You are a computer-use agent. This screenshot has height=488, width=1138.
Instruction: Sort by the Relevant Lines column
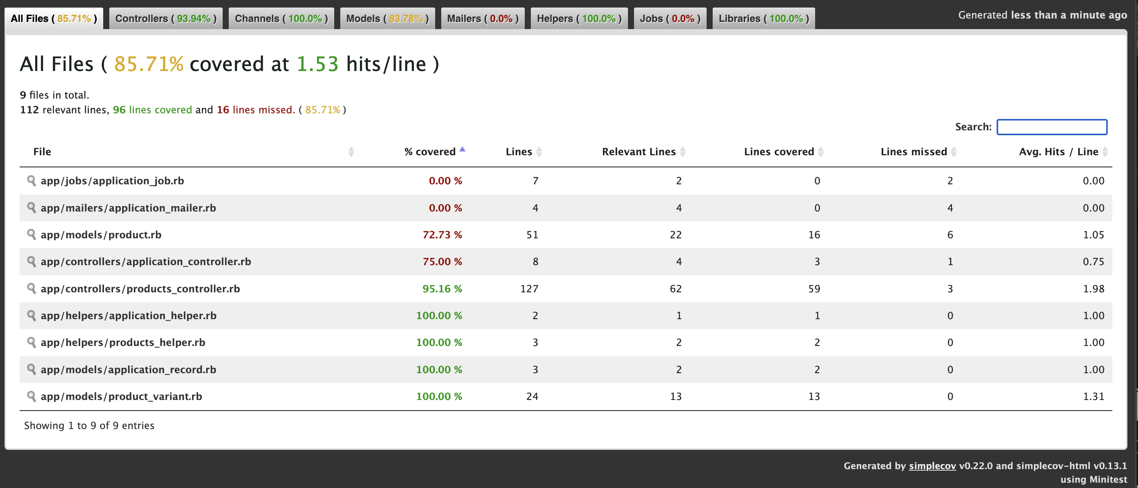point(639,152)
